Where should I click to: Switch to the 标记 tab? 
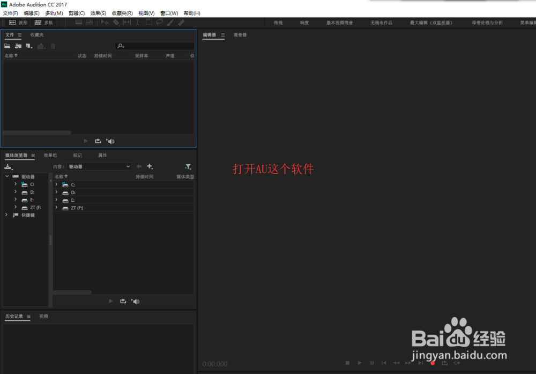point(78,156)
